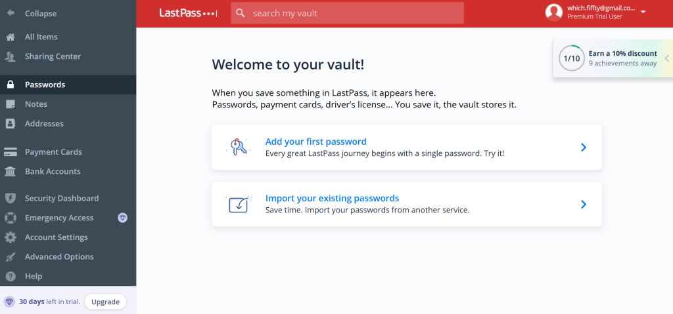Click Add your first password

pyautogui.click(x=315, y=142)
